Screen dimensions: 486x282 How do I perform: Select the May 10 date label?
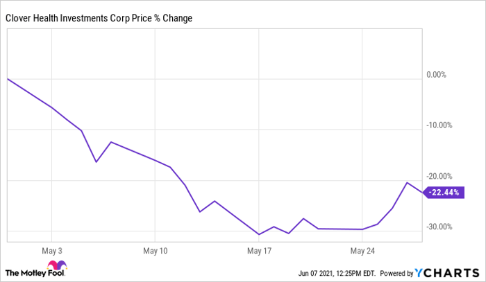coord(157,249)
